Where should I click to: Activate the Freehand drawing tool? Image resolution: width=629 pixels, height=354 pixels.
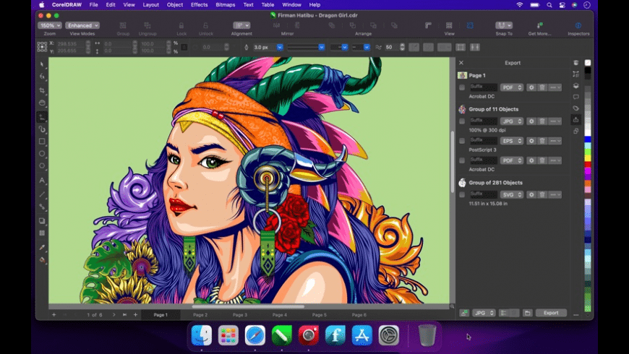pos(42,117)
